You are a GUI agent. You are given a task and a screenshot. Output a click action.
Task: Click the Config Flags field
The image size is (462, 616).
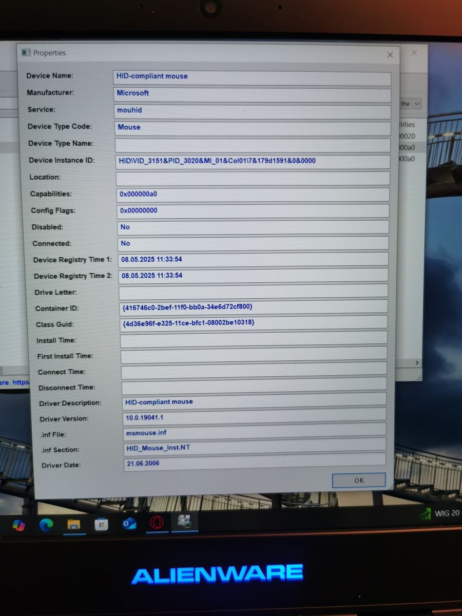pyautogui.click(x=253, y=211)
